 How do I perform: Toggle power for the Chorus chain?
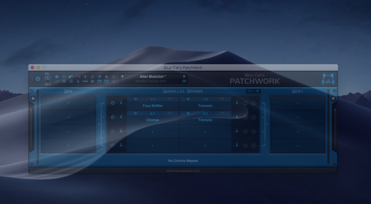[113, 117]
